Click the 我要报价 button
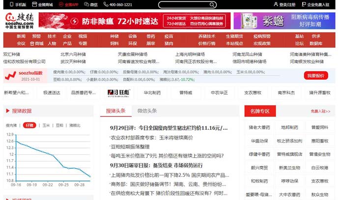Image resolution: width=339 pixels, height=200 pixels. pyautogui.click(x=316, y=76)
